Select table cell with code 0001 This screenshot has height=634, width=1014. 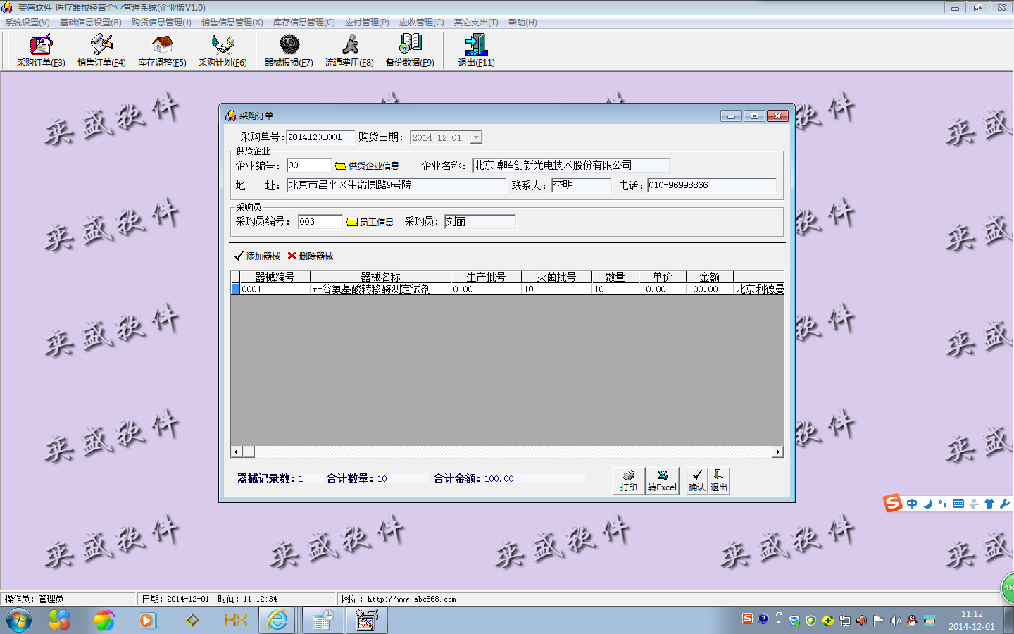click(x=275, y=290)
